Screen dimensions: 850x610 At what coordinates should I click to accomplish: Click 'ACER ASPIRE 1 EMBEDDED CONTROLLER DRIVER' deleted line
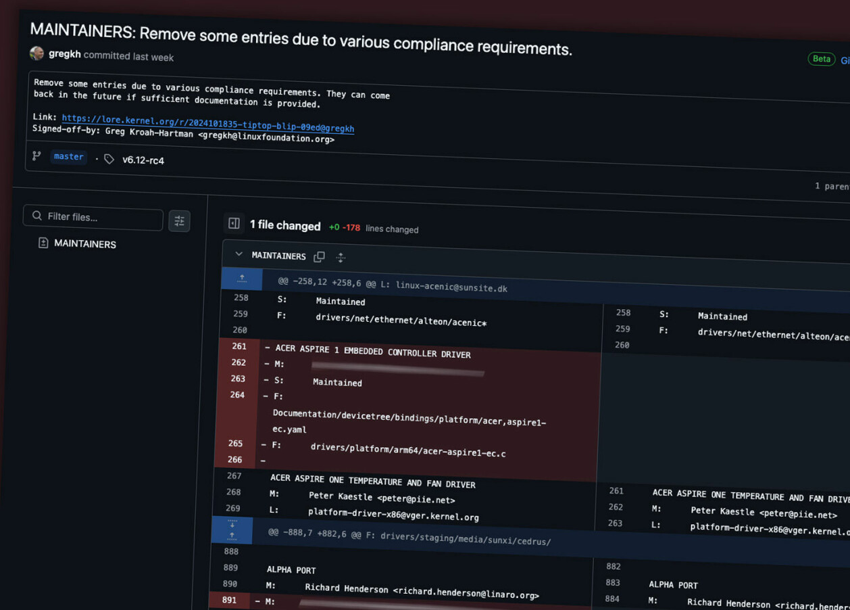point(373,352)
